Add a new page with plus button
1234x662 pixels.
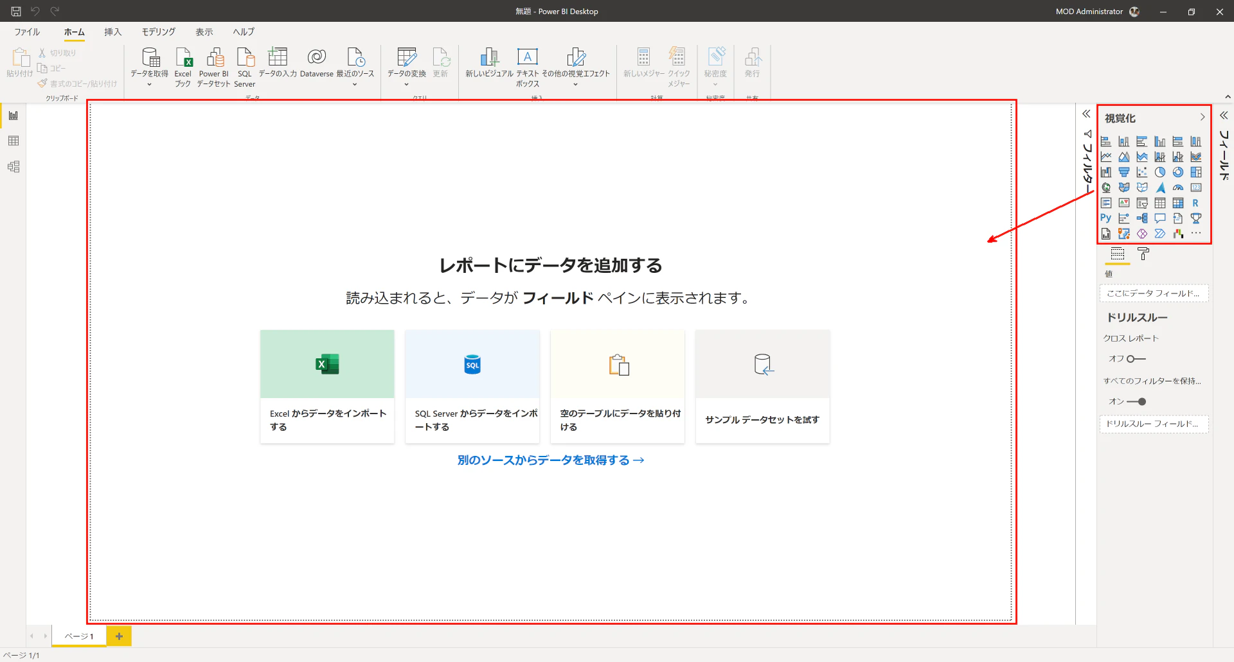coord(119,636)
